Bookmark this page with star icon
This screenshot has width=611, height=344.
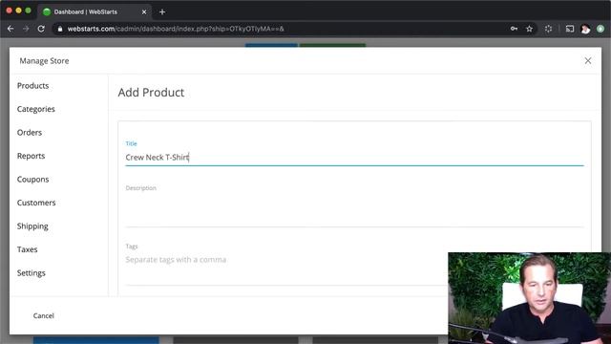[x=529, y=29]
